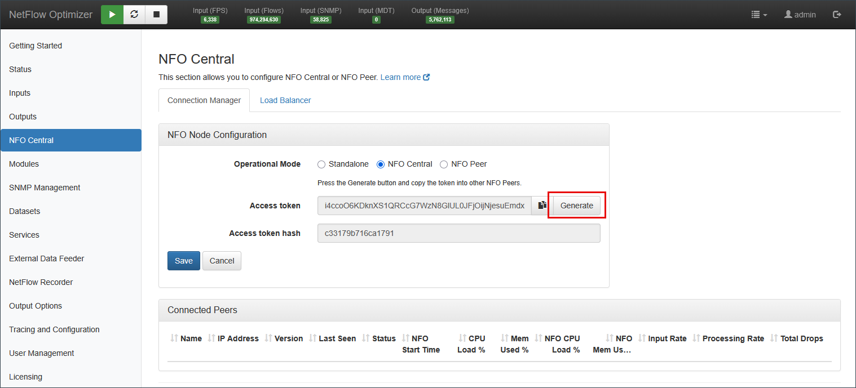Click the Stop square icon button

156,15
